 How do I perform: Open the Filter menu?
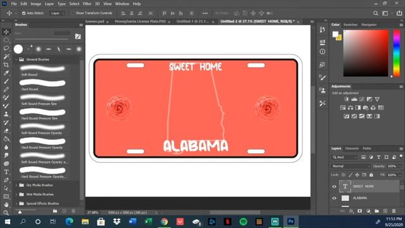coord(87,4)
